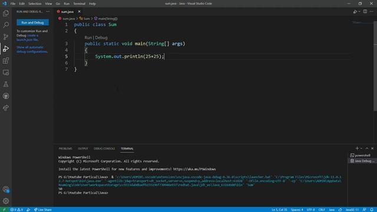Open the Live Share view in activity bar
This screenshot has width=377, height=212.
click(6, 108)
